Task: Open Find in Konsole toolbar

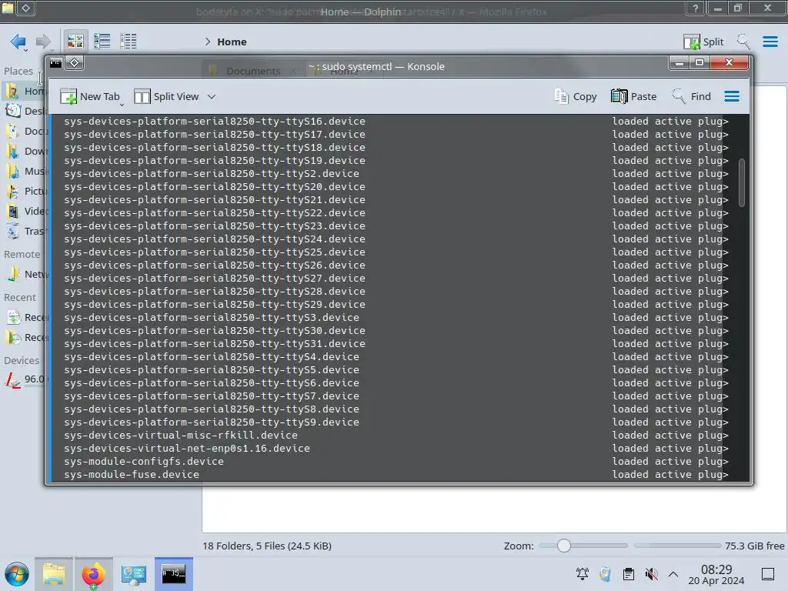Action: 692,96
